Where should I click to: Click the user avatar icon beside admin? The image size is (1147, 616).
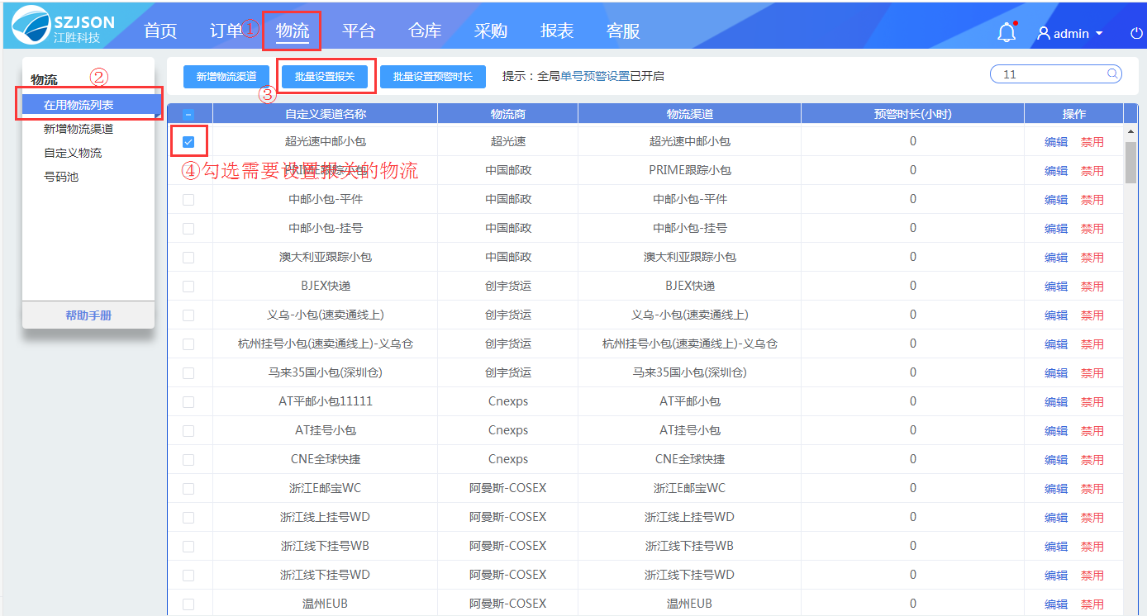[1044, 34]
